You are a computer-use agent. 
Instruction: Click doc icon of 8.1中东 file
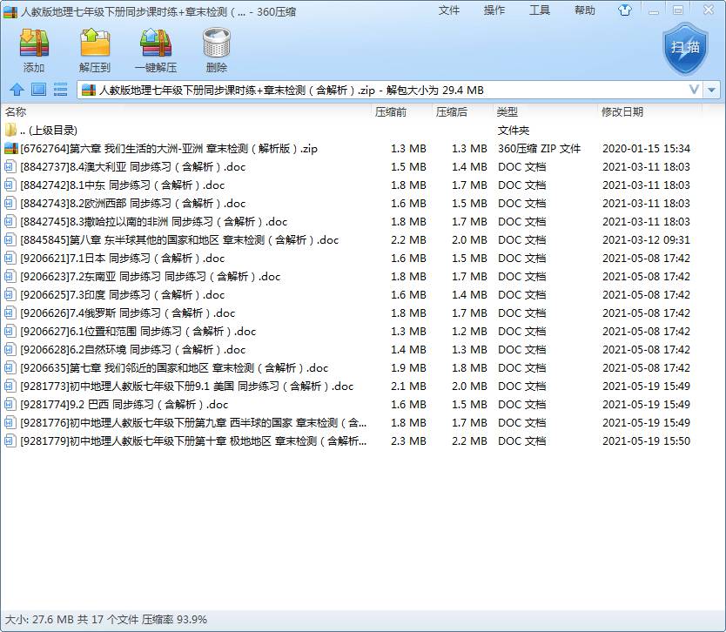[10, 185]
